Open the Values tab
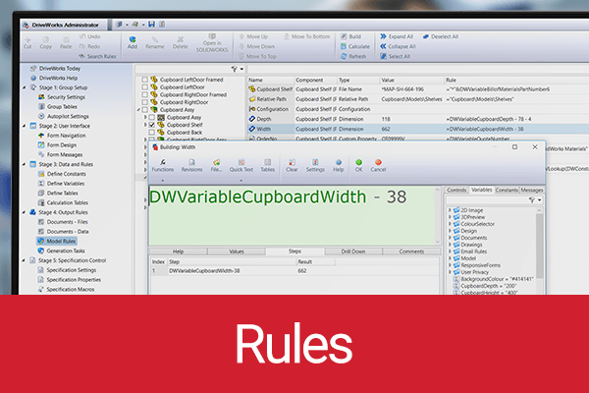This screenshot has height=393, width=589. pyautogui.click(x=237, y=252)
